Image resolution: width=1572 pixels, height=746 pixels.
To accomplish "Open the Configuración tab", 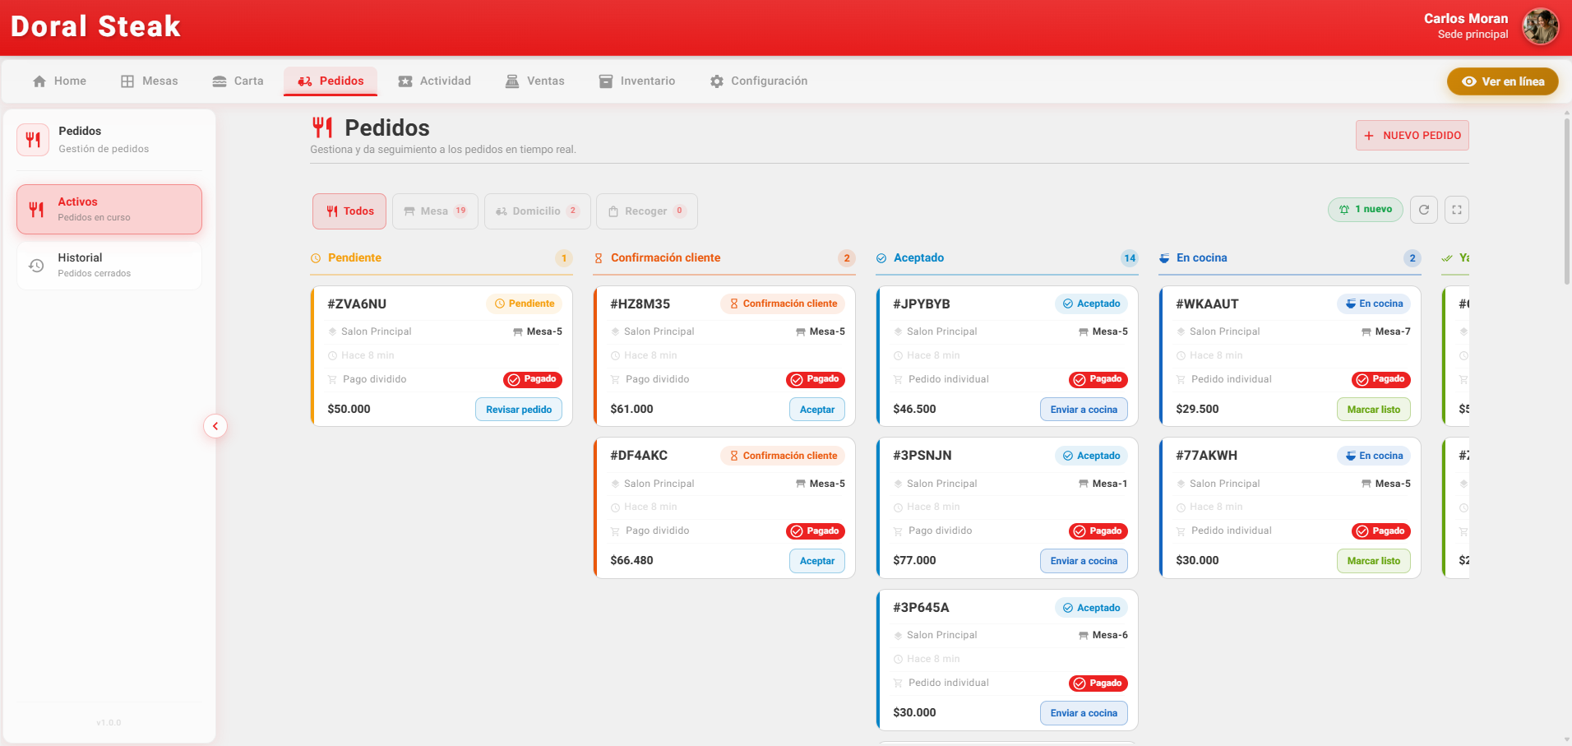I will point(759,81).
